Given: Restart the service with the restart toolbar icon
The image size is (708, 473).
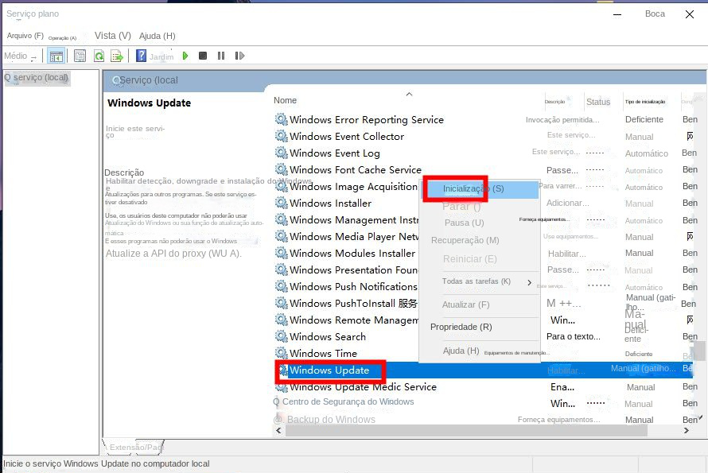Looking at the screenshot, I should point(239,56).
